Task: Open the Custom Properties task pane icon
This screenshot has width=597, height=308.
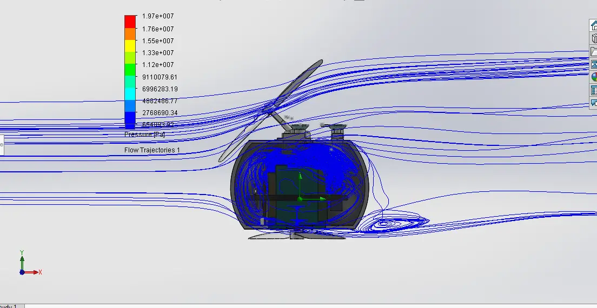Action: 593,90
